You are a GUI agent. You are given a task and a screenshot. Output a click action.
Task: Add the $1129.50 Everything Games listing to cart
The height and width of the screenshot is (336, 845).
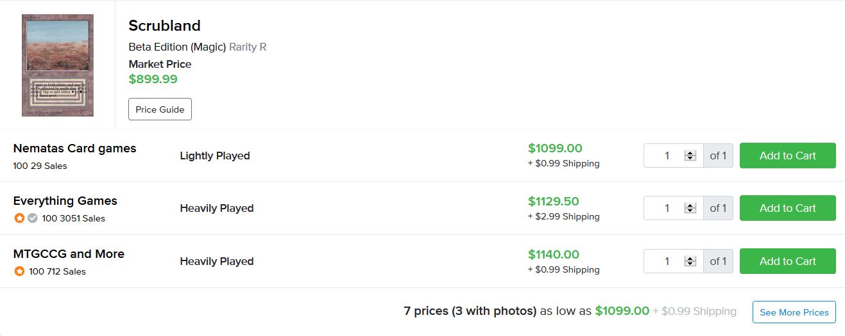tap(787, 208)
